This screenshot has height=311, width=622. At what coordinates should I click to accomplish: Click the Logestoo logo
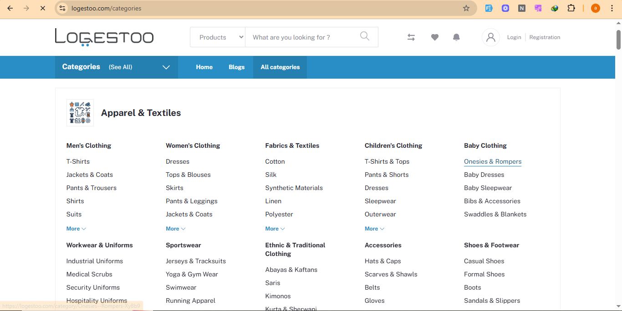click(x=104, y=37)
